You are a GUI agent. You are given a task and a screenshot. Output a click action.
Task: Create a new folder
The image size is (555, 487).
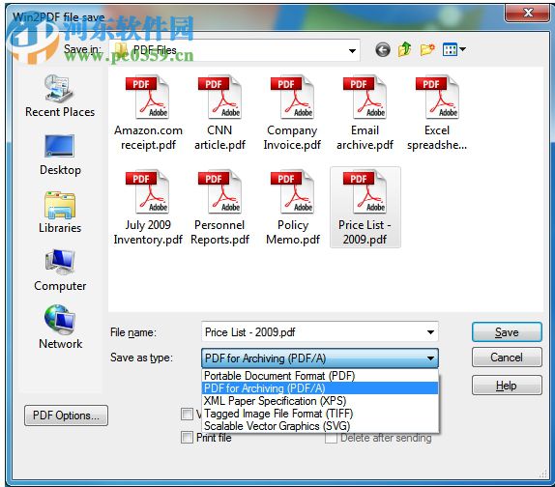pos(427,50)
